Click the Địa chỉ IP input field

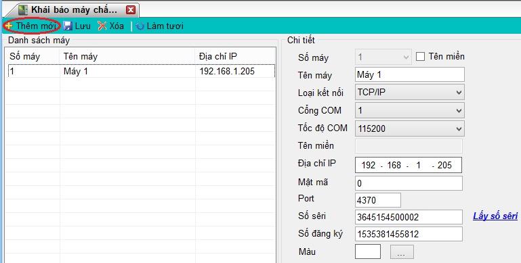tap(409, 165)
